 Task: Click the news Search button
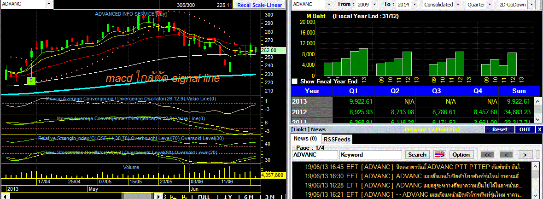pyautogui.click(x=417, y=154)
